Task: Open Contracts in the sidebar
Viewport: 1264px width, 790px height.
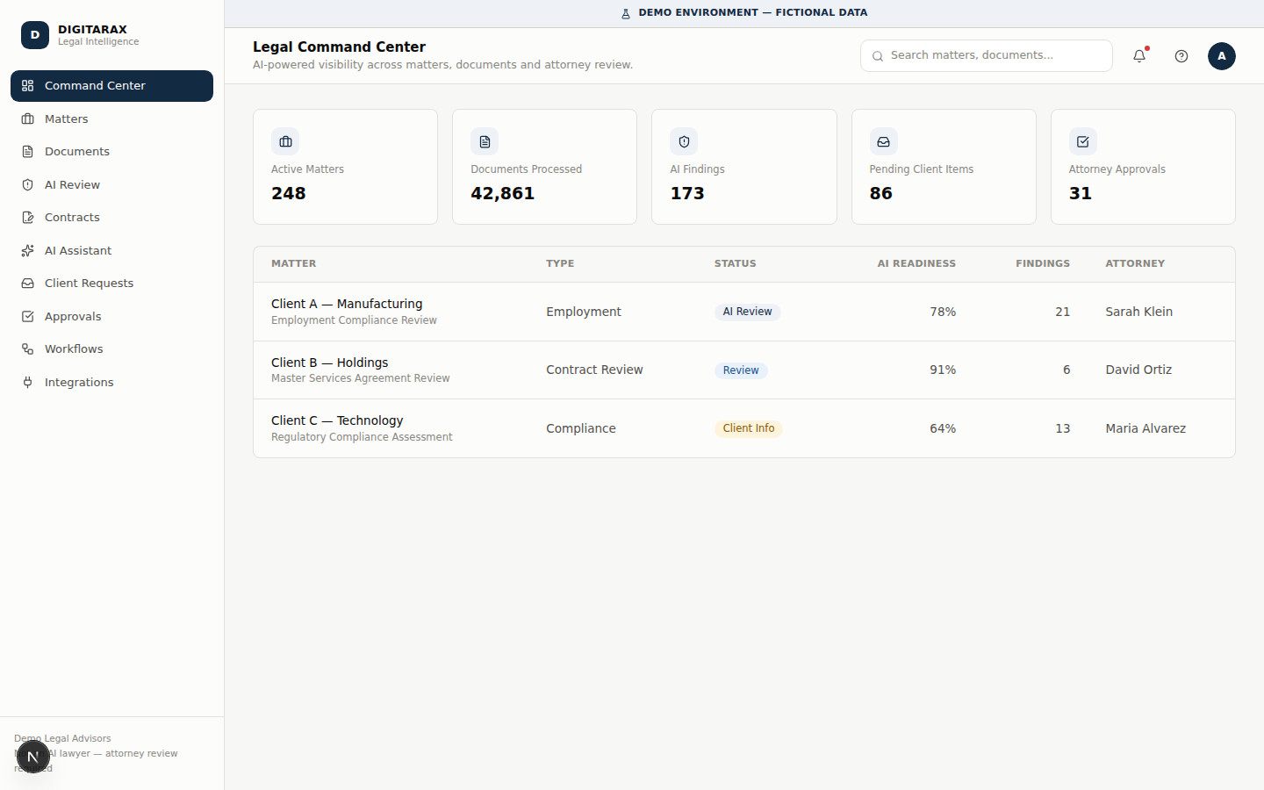Action: (111, 218)
